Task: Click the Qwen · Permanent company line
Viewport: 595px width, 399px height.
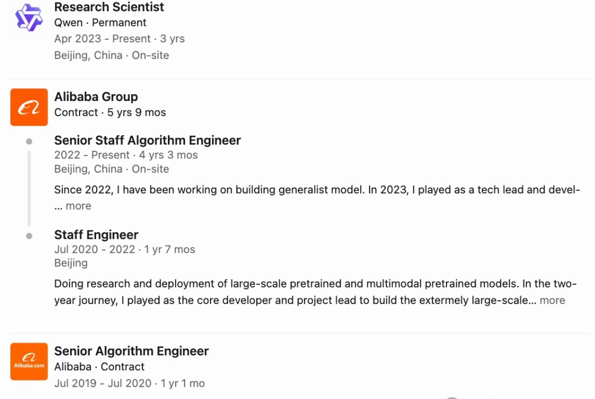Action: pos(100,23)
